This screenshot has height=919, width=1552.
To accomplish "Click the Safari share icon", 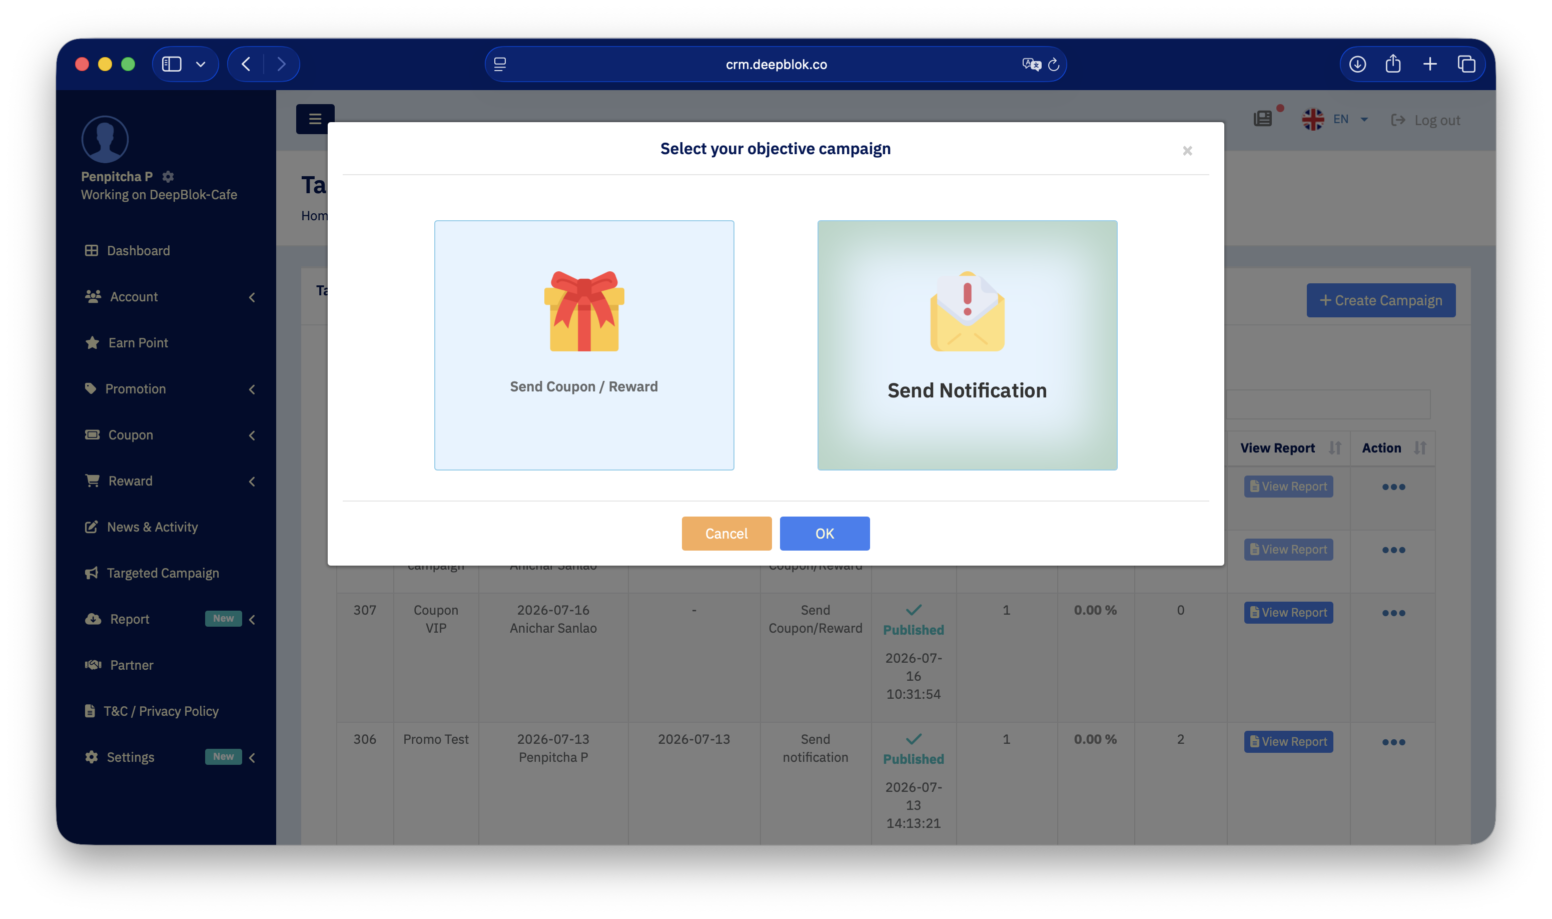I will point(1393,64).
